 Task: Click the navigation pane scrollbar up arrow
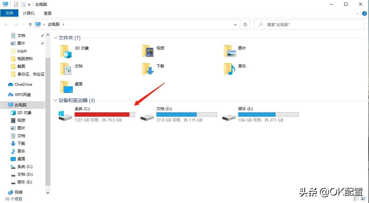48,35
